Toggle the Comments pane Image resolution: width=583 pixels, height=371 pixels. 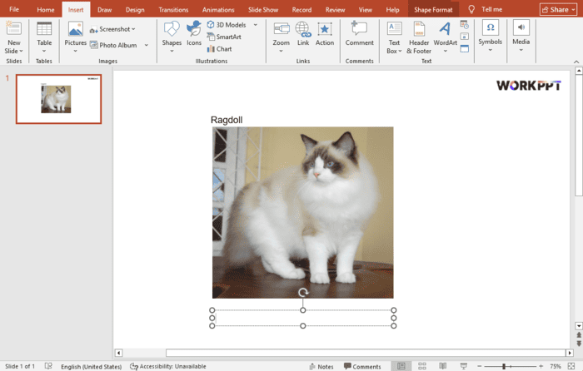coord(362,367)
